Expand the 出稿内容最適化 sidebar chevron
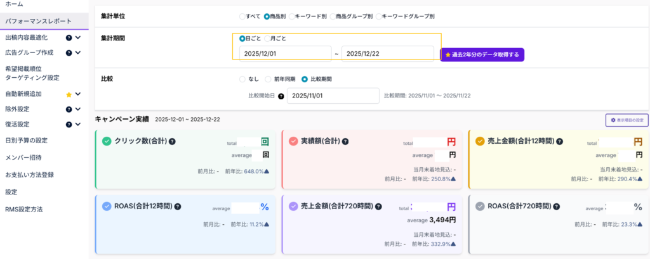Screen dimensions: 650x259 click(x=78, y=37)
